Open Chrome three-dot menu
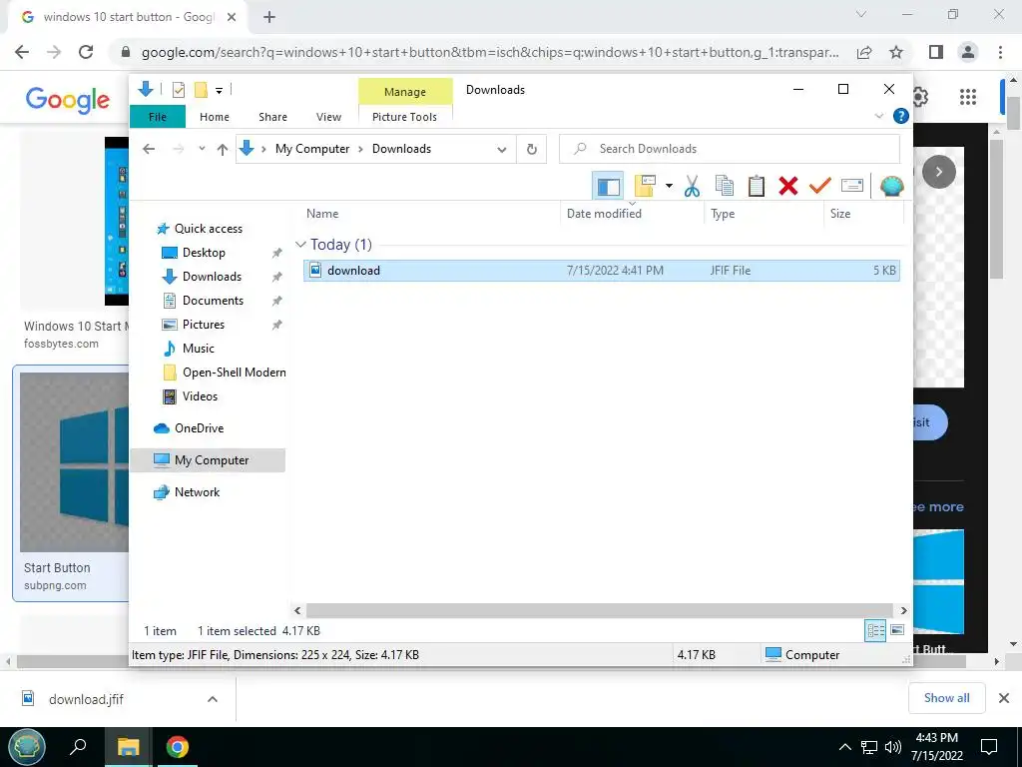Viewport: 1022px width, 767px height. pyautogui.click(x=1000, y=52)
